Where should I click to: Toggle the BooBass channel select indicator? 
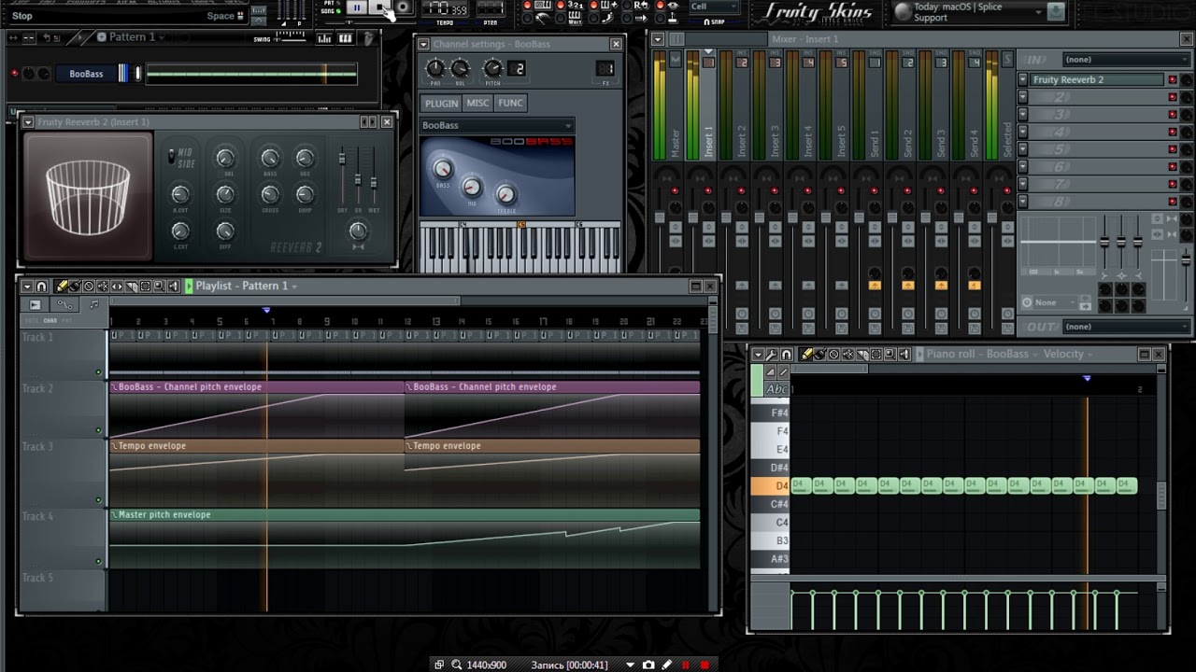(x=138, y=74)
